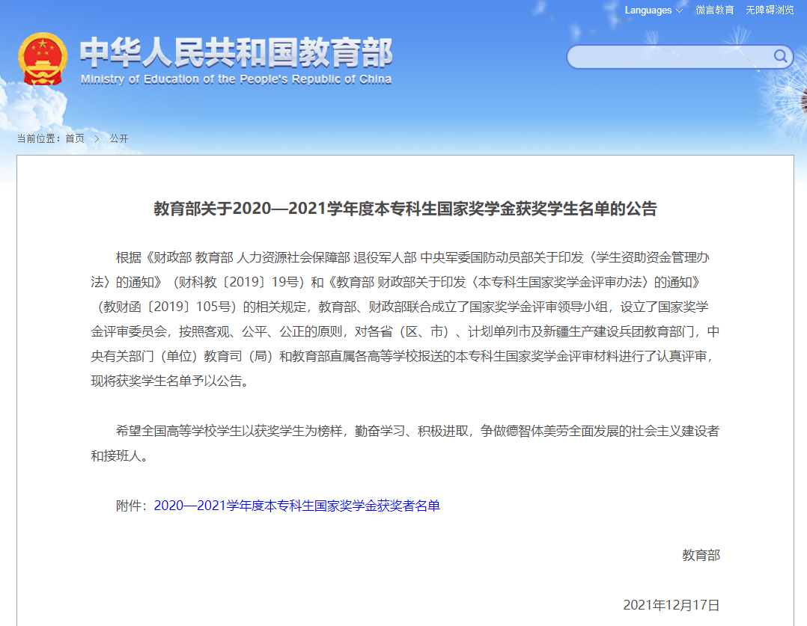Image resolution: width=807 pixels, height=626 pixels.
Task: Click the 中华人民共和国教育部 site title
Action: pyautogui.click(x=237, y=52)
